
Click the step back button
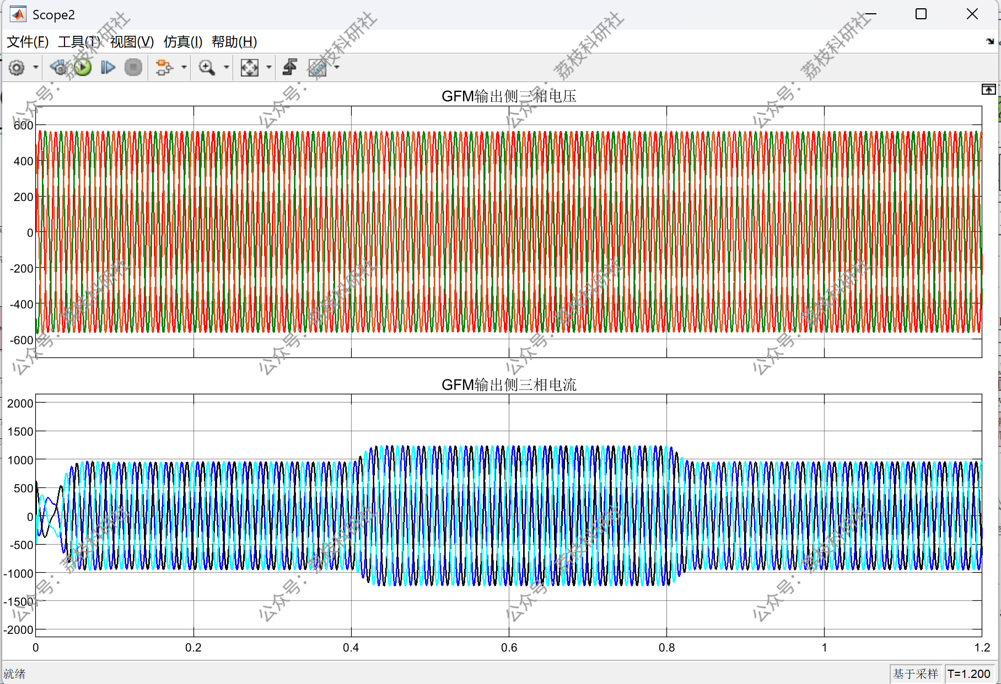pyautogui.click(x=58, y=68)
